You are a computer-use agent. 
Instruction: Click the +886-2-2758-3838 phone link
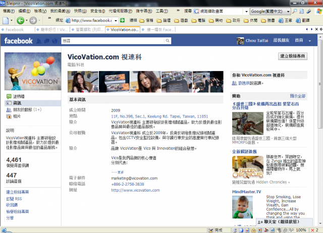coord(128,184)
